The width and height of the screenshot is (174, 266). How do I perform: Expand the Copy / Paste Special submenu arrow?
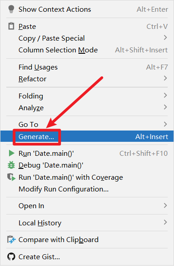tap(165, 37)
